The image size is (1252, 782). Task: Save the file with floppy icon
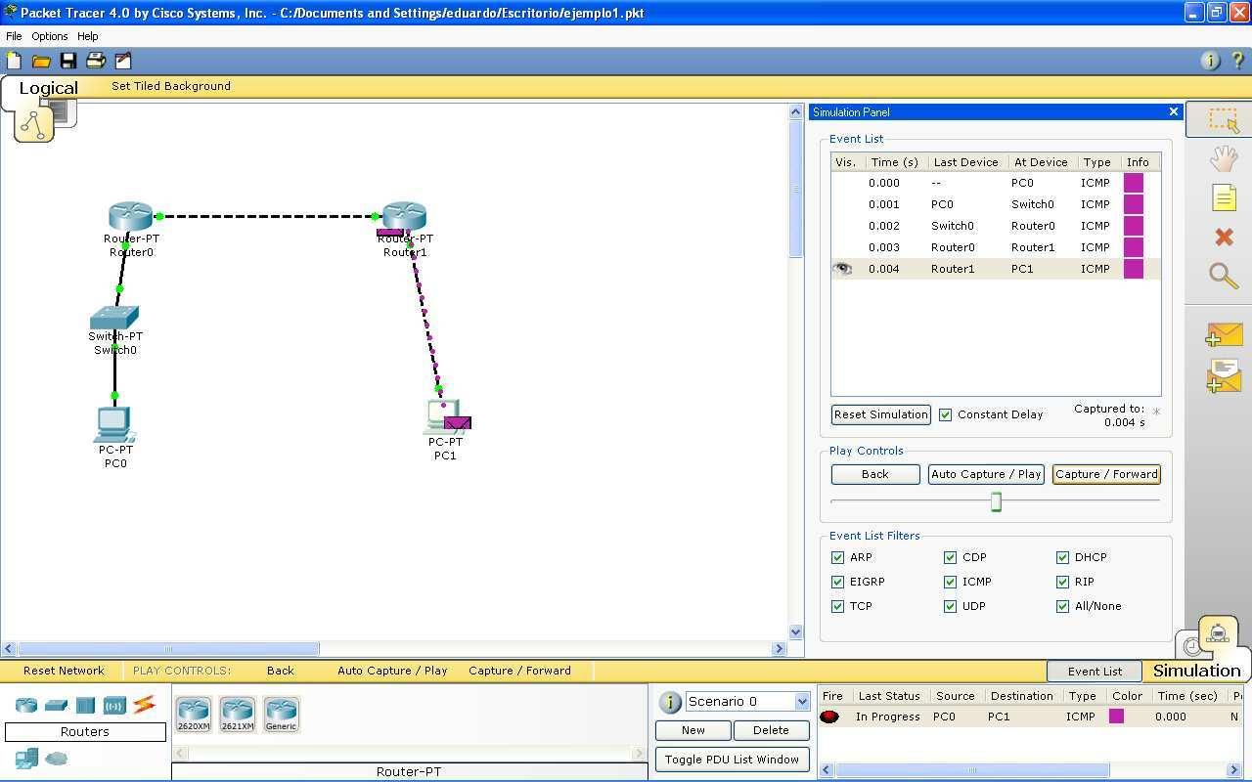(x=68, y=61)
